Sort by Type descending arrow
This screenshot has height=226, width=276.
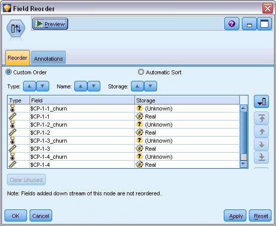[43, 86]
